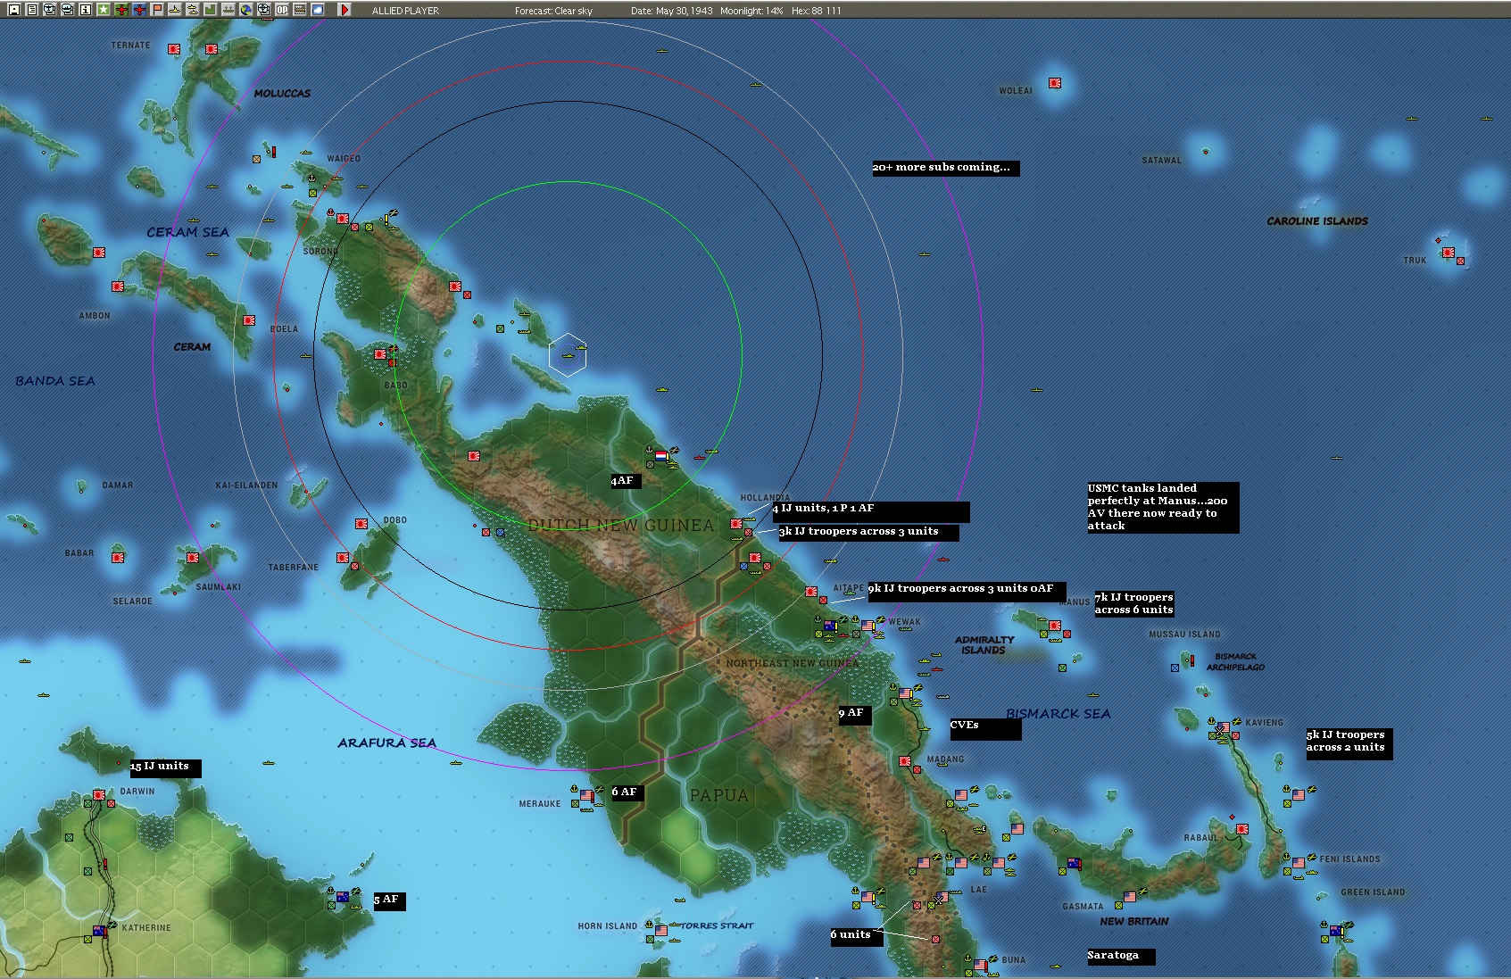The image size is (1511, 979).
Task: Click the orange flag toolbar icon
Action: pyautogui.click(x=157, y=10)
